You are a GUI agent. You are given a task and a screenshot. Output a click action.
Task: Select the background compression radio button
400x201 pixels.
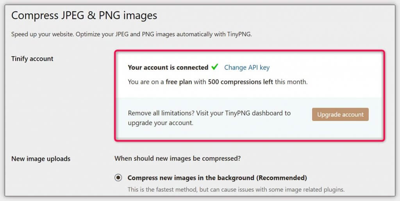(x=118, y=178)
